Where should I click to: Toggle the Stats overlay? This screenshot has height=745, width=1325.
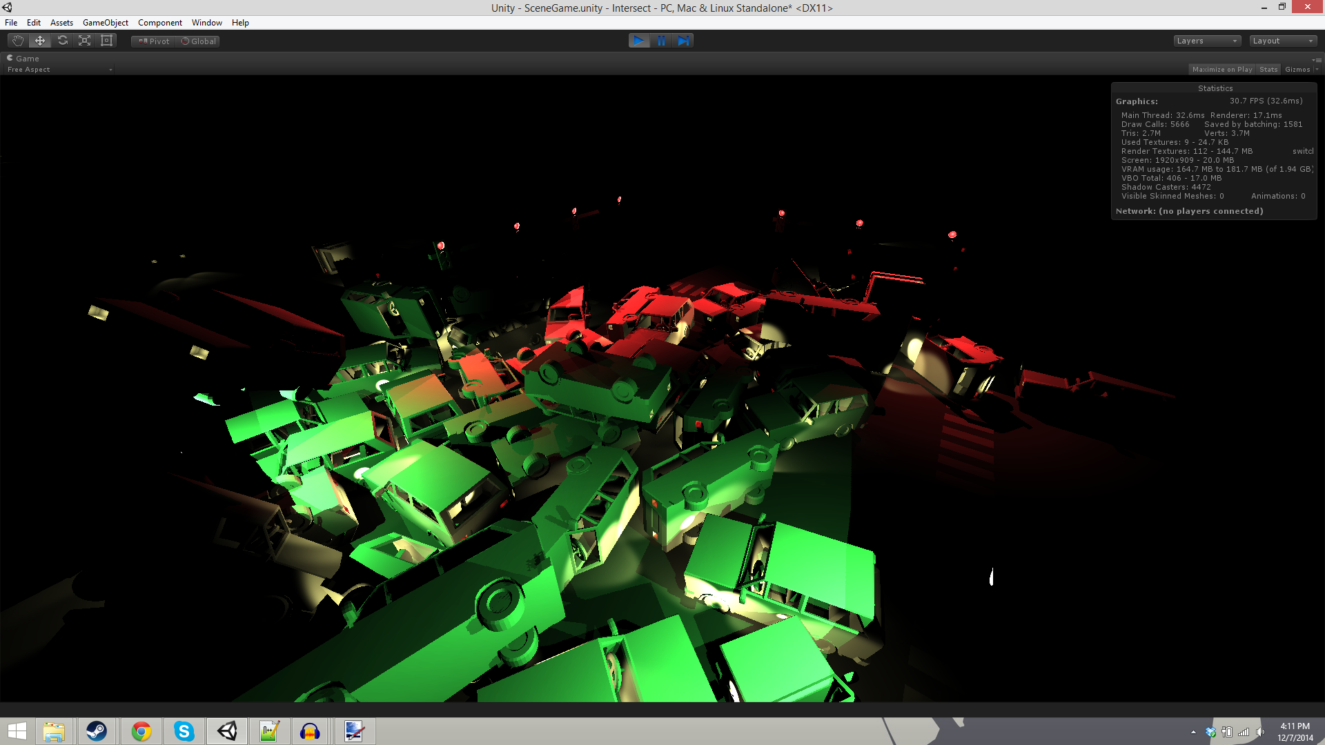1268,70
